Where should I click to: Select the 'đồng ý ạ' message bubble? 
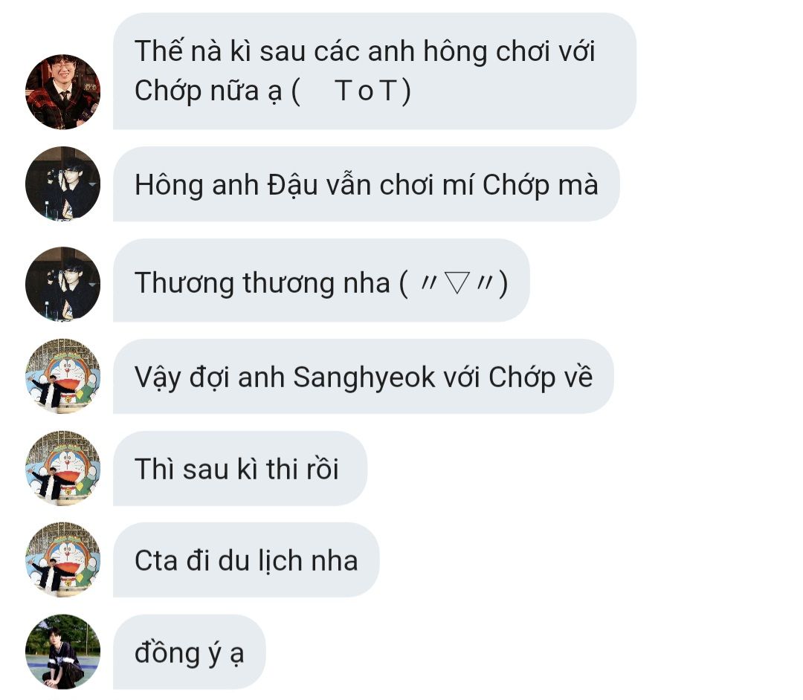pos(189,652)
